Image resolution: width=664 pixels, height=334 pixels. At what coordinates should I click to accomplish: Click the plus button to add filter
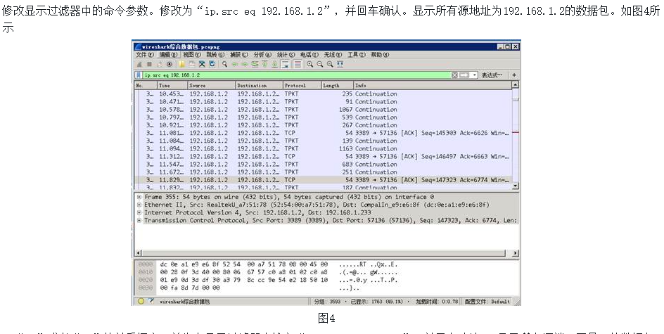tap(514, 75)
